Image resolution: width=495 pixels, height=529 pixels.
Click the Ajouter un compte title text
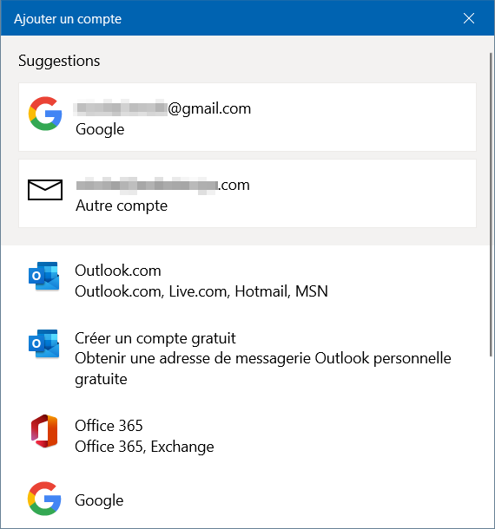(68, 19)
